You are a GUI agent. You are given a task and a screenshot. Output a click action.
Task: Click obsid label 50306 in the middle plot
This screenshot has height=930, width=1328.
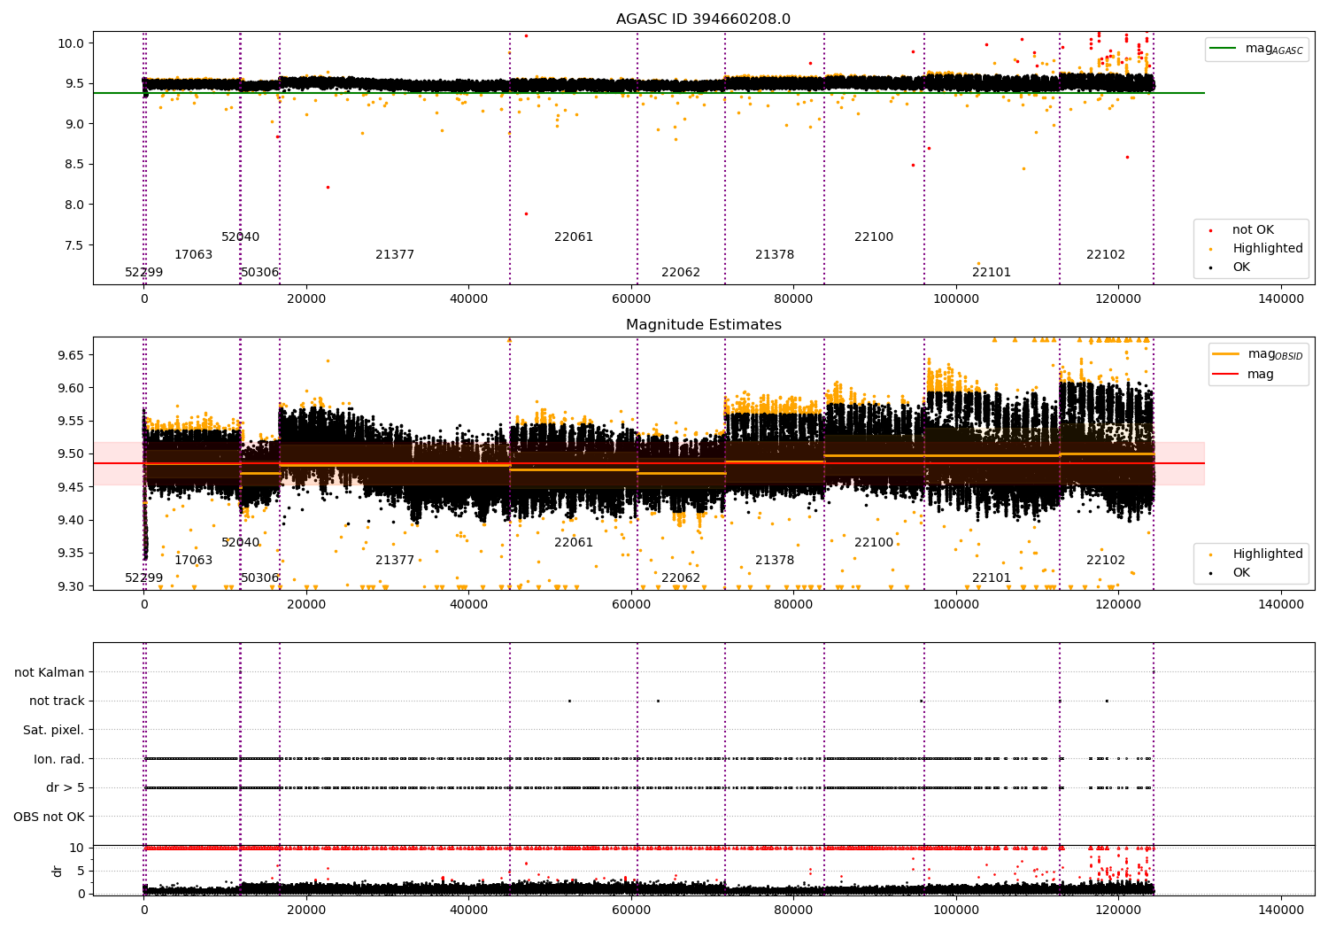click(260, 577)
